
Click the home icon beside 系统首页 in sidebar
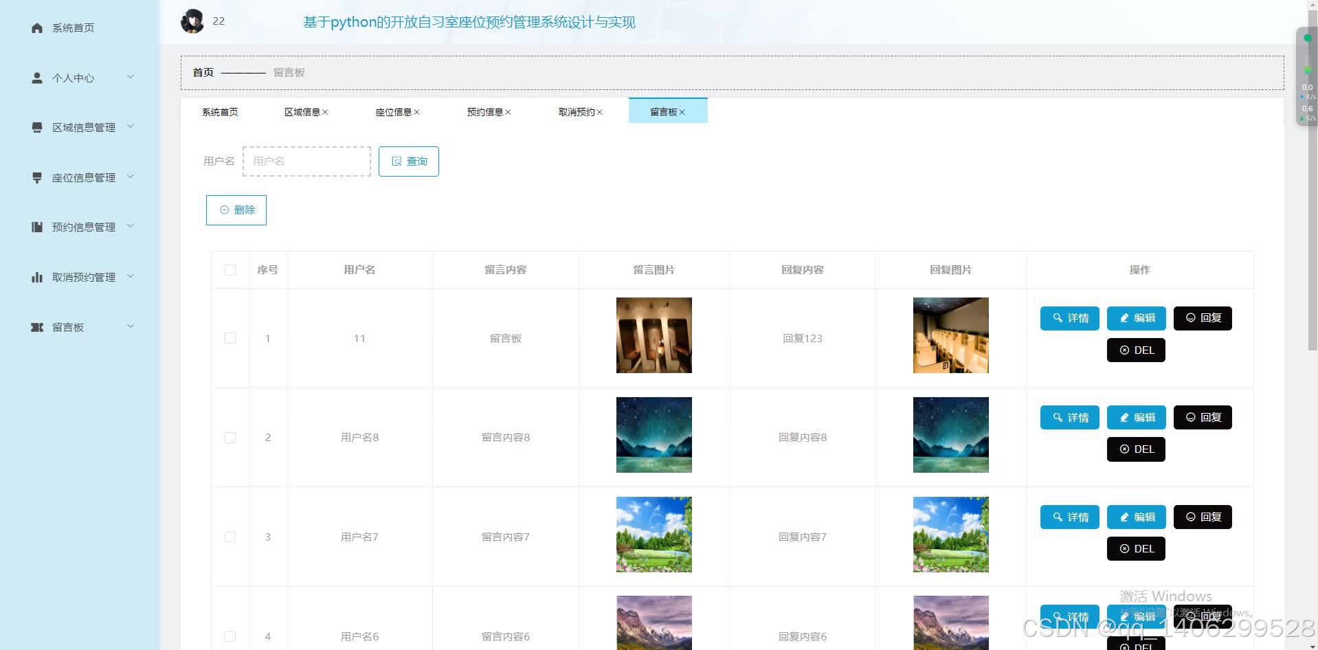pyautogui.click(x=37, y=27)
